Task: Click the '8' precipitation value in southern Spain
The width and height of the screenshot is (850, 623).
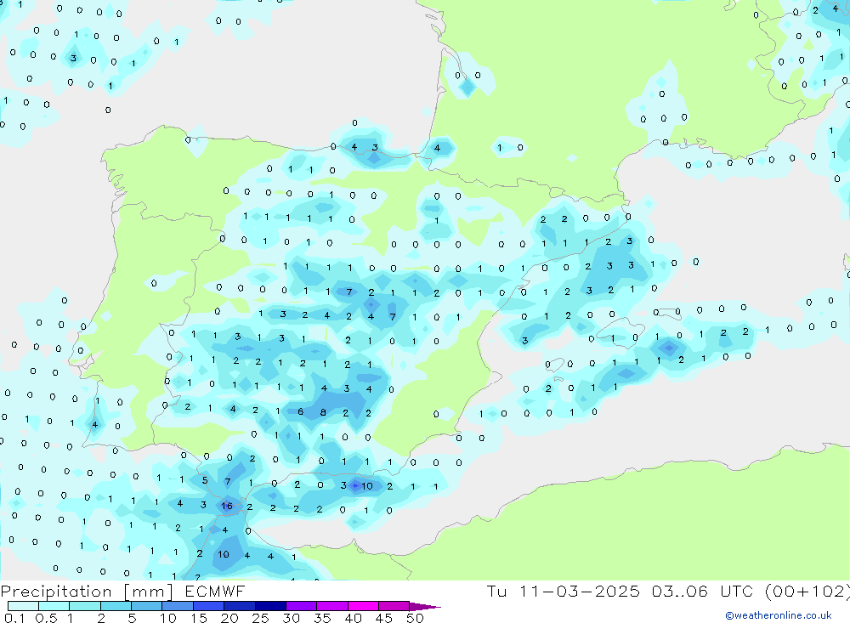Action: pos(323,412)
